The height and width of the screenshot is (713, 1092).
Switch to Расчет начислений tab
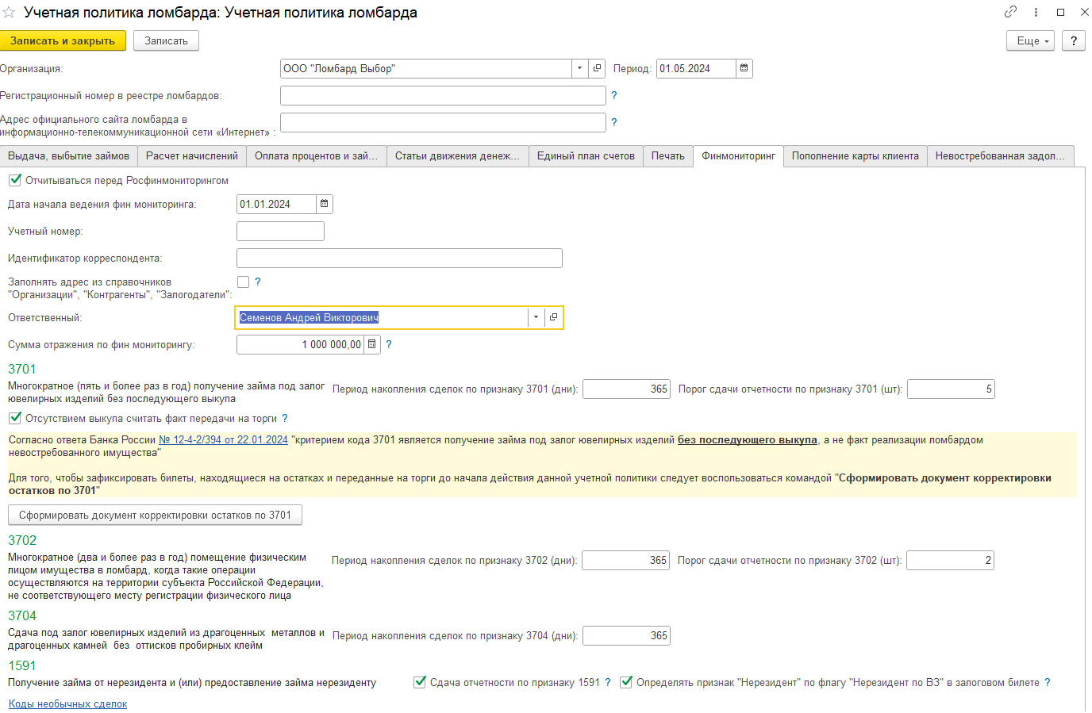tap(191, 156)
